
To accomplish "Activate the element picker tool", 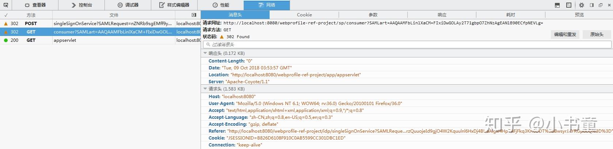I will click(x=6, y=5).
